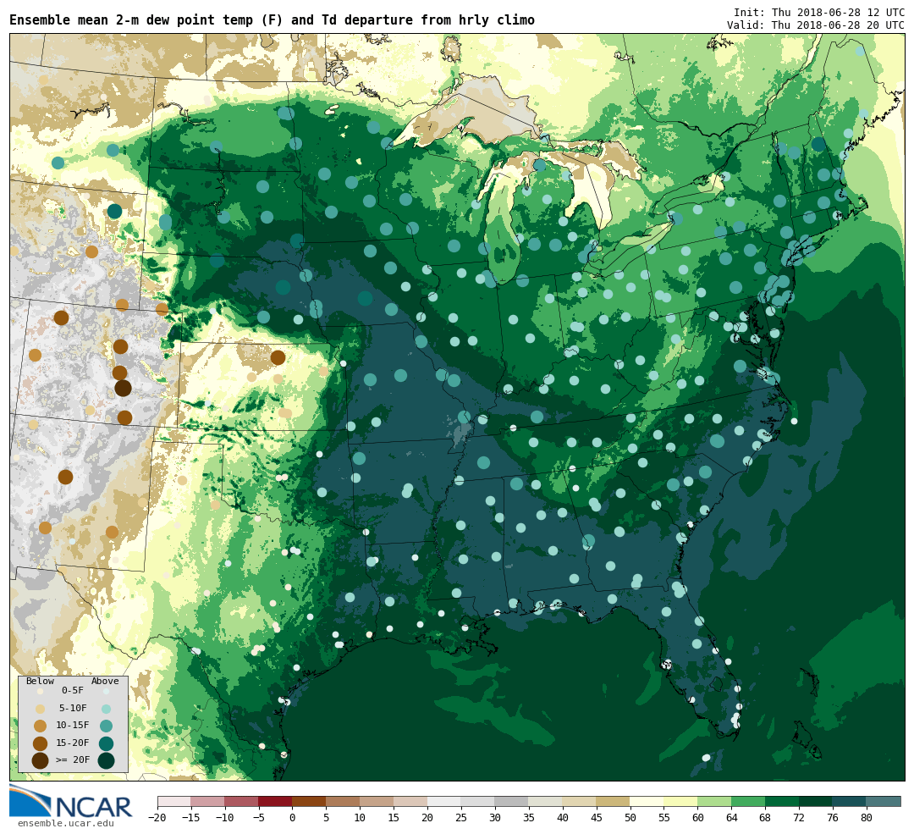Viewport: 914px width, 834px height.
Task: Click the '80' colorbar tick label
Action: click(867, 818)
